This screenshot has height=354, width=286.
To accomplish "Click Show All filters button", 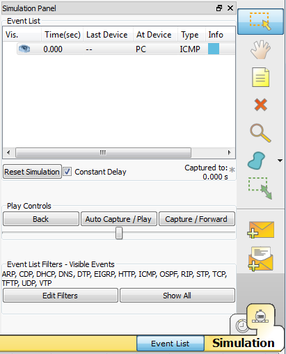I will (x=177, y=296).
